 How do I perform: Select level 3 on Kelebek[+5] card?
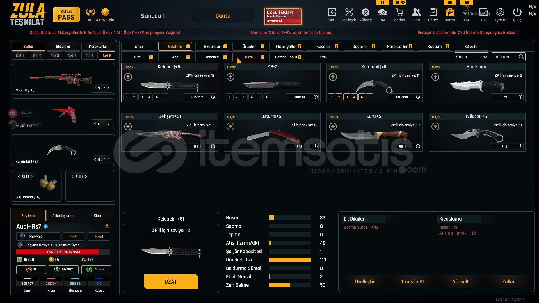142,97
